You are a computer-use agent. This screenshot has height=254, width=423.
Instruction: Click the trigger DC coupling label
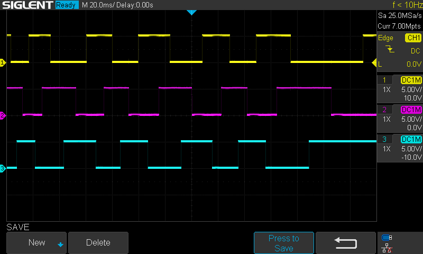(416, 51)
